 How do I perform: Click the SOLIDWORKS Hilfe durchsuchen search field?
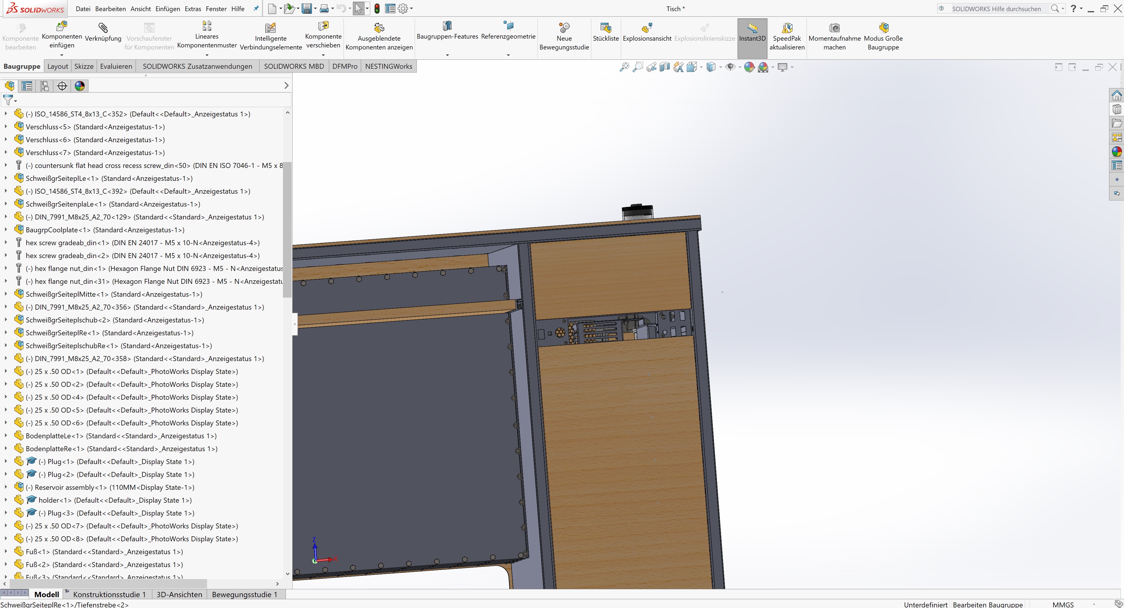click(997, 9)
